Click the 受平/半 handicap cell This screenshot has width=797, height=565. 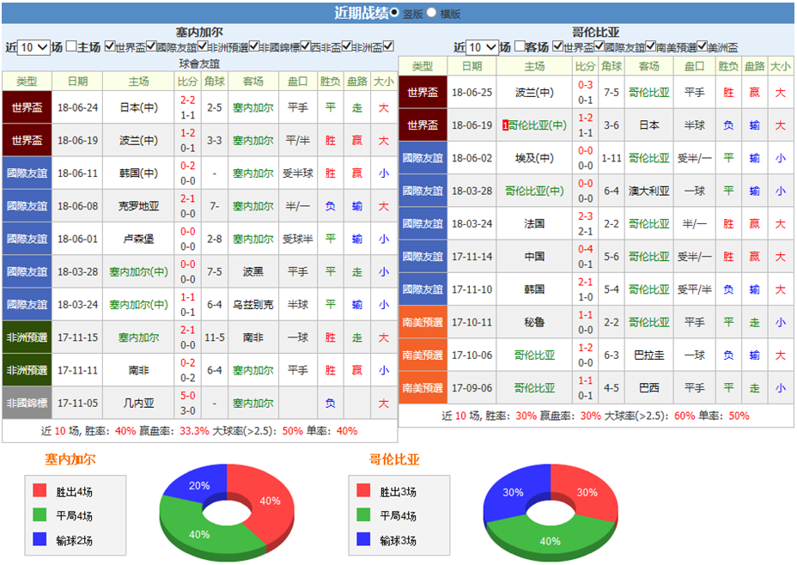694,289
